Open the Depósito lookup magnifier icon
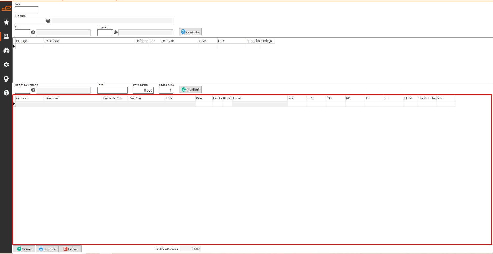Viewport: 493px width, 254px height. click(116, 32)
